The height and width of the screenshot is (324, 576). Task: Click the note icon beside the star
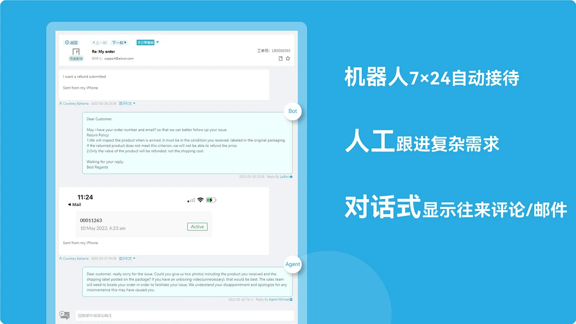coord(280,58)
